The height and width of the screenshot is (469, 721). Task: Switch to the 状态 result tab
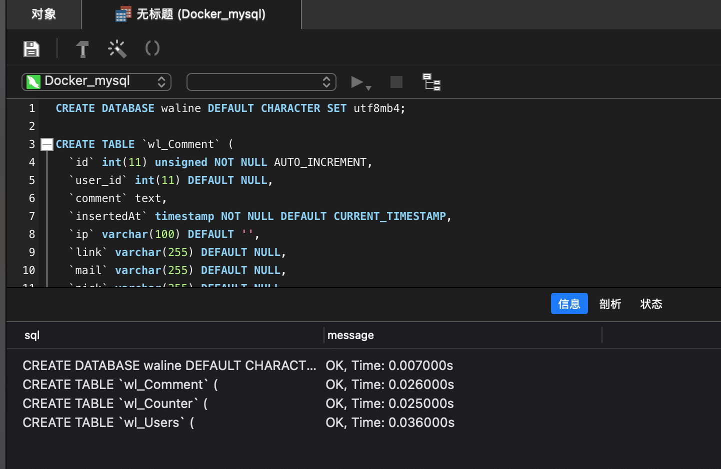651,303
